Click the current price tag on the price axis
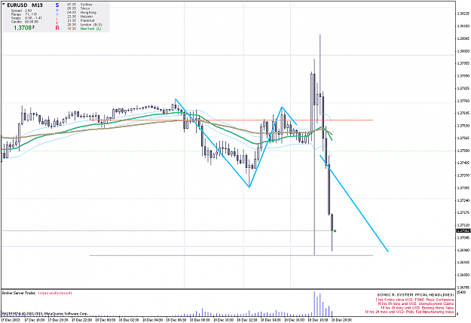Screen dimensions: 471x323 click(x=463, y=231)
